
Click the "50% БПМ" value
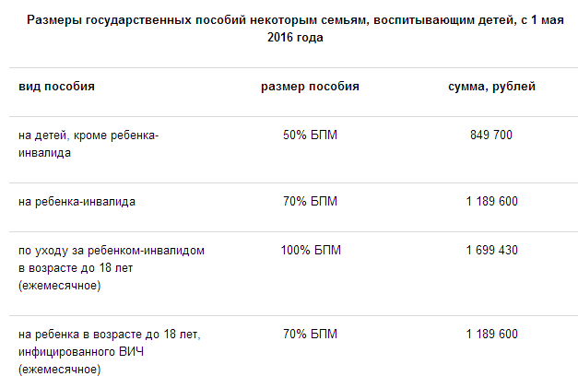click(310, 135)
